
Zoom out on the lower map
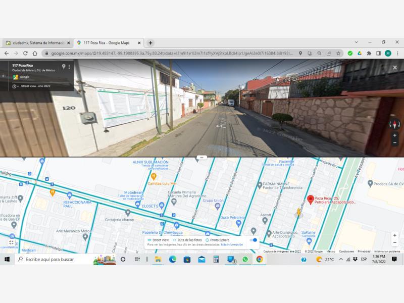click(x=395, y=242)
